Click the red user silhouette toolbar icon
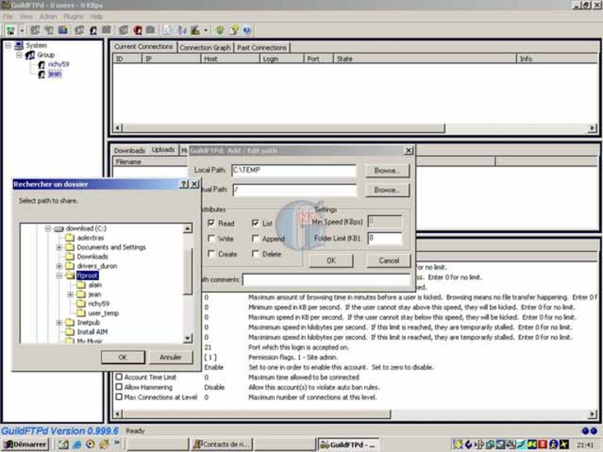 137,30
